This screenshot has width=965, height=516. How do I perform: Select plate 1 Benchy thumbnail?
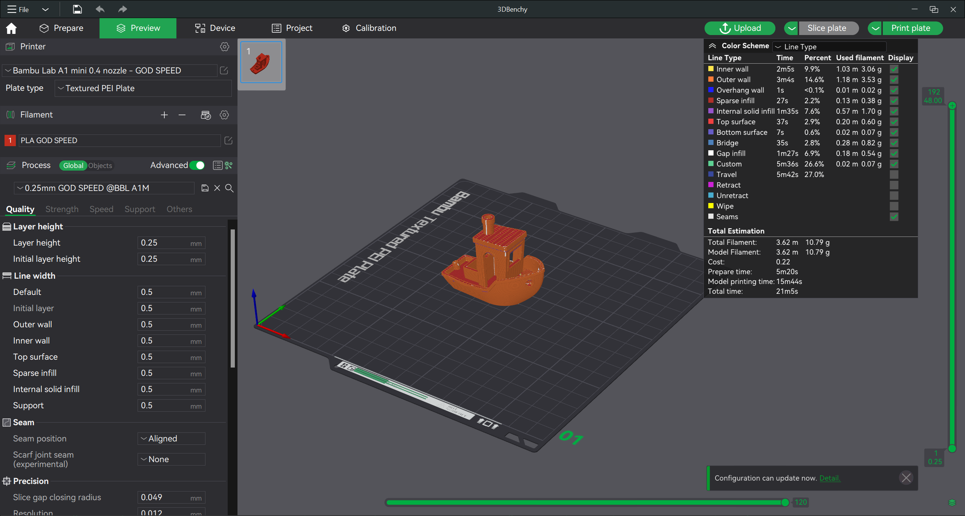(261, 63)
